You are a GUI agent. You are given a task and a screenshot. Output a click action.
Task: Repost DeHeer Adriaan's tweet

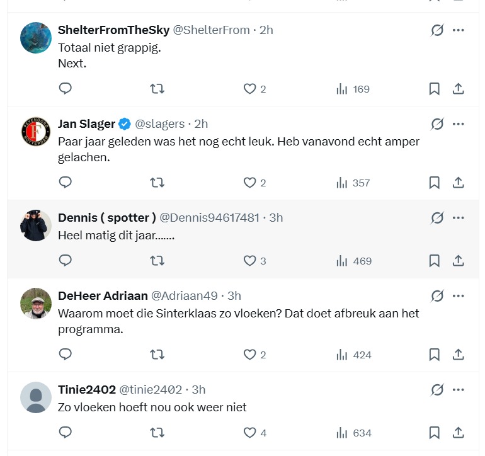click(x=157, y=355)
